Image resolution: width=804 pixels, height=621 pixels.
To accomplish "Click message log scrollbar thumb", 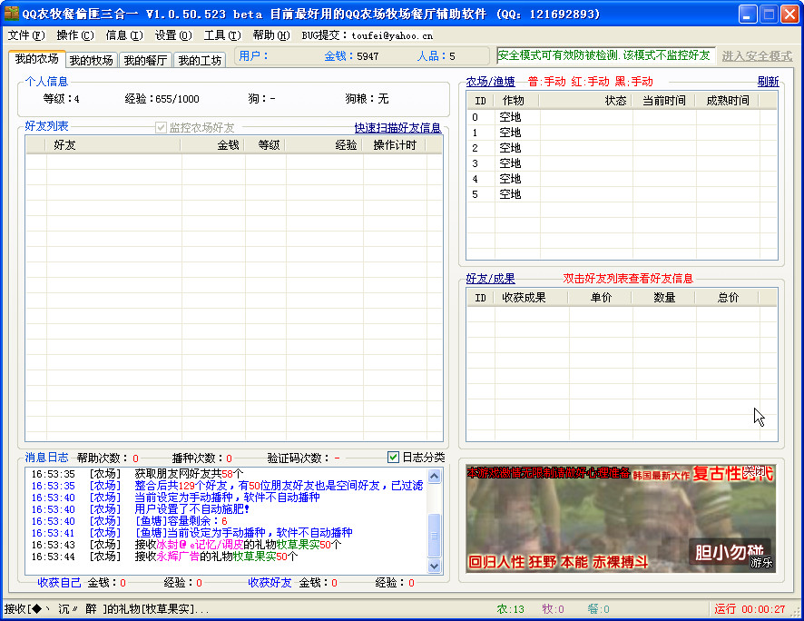I will [434, 536].
